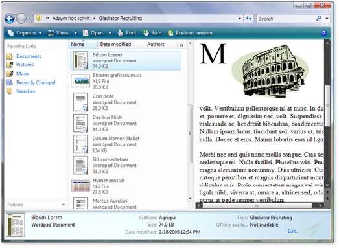Image resolution: width=339 pixels, height=248 pixels.
Task: Expand the Open button dropdown arrow
Action: 110,33
